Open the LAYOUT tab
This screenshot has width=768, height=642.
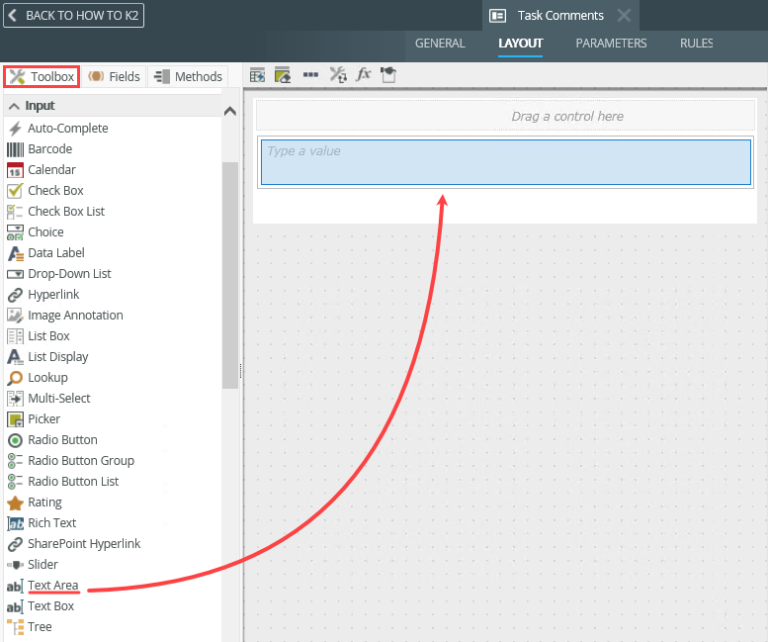click(520, 44)
